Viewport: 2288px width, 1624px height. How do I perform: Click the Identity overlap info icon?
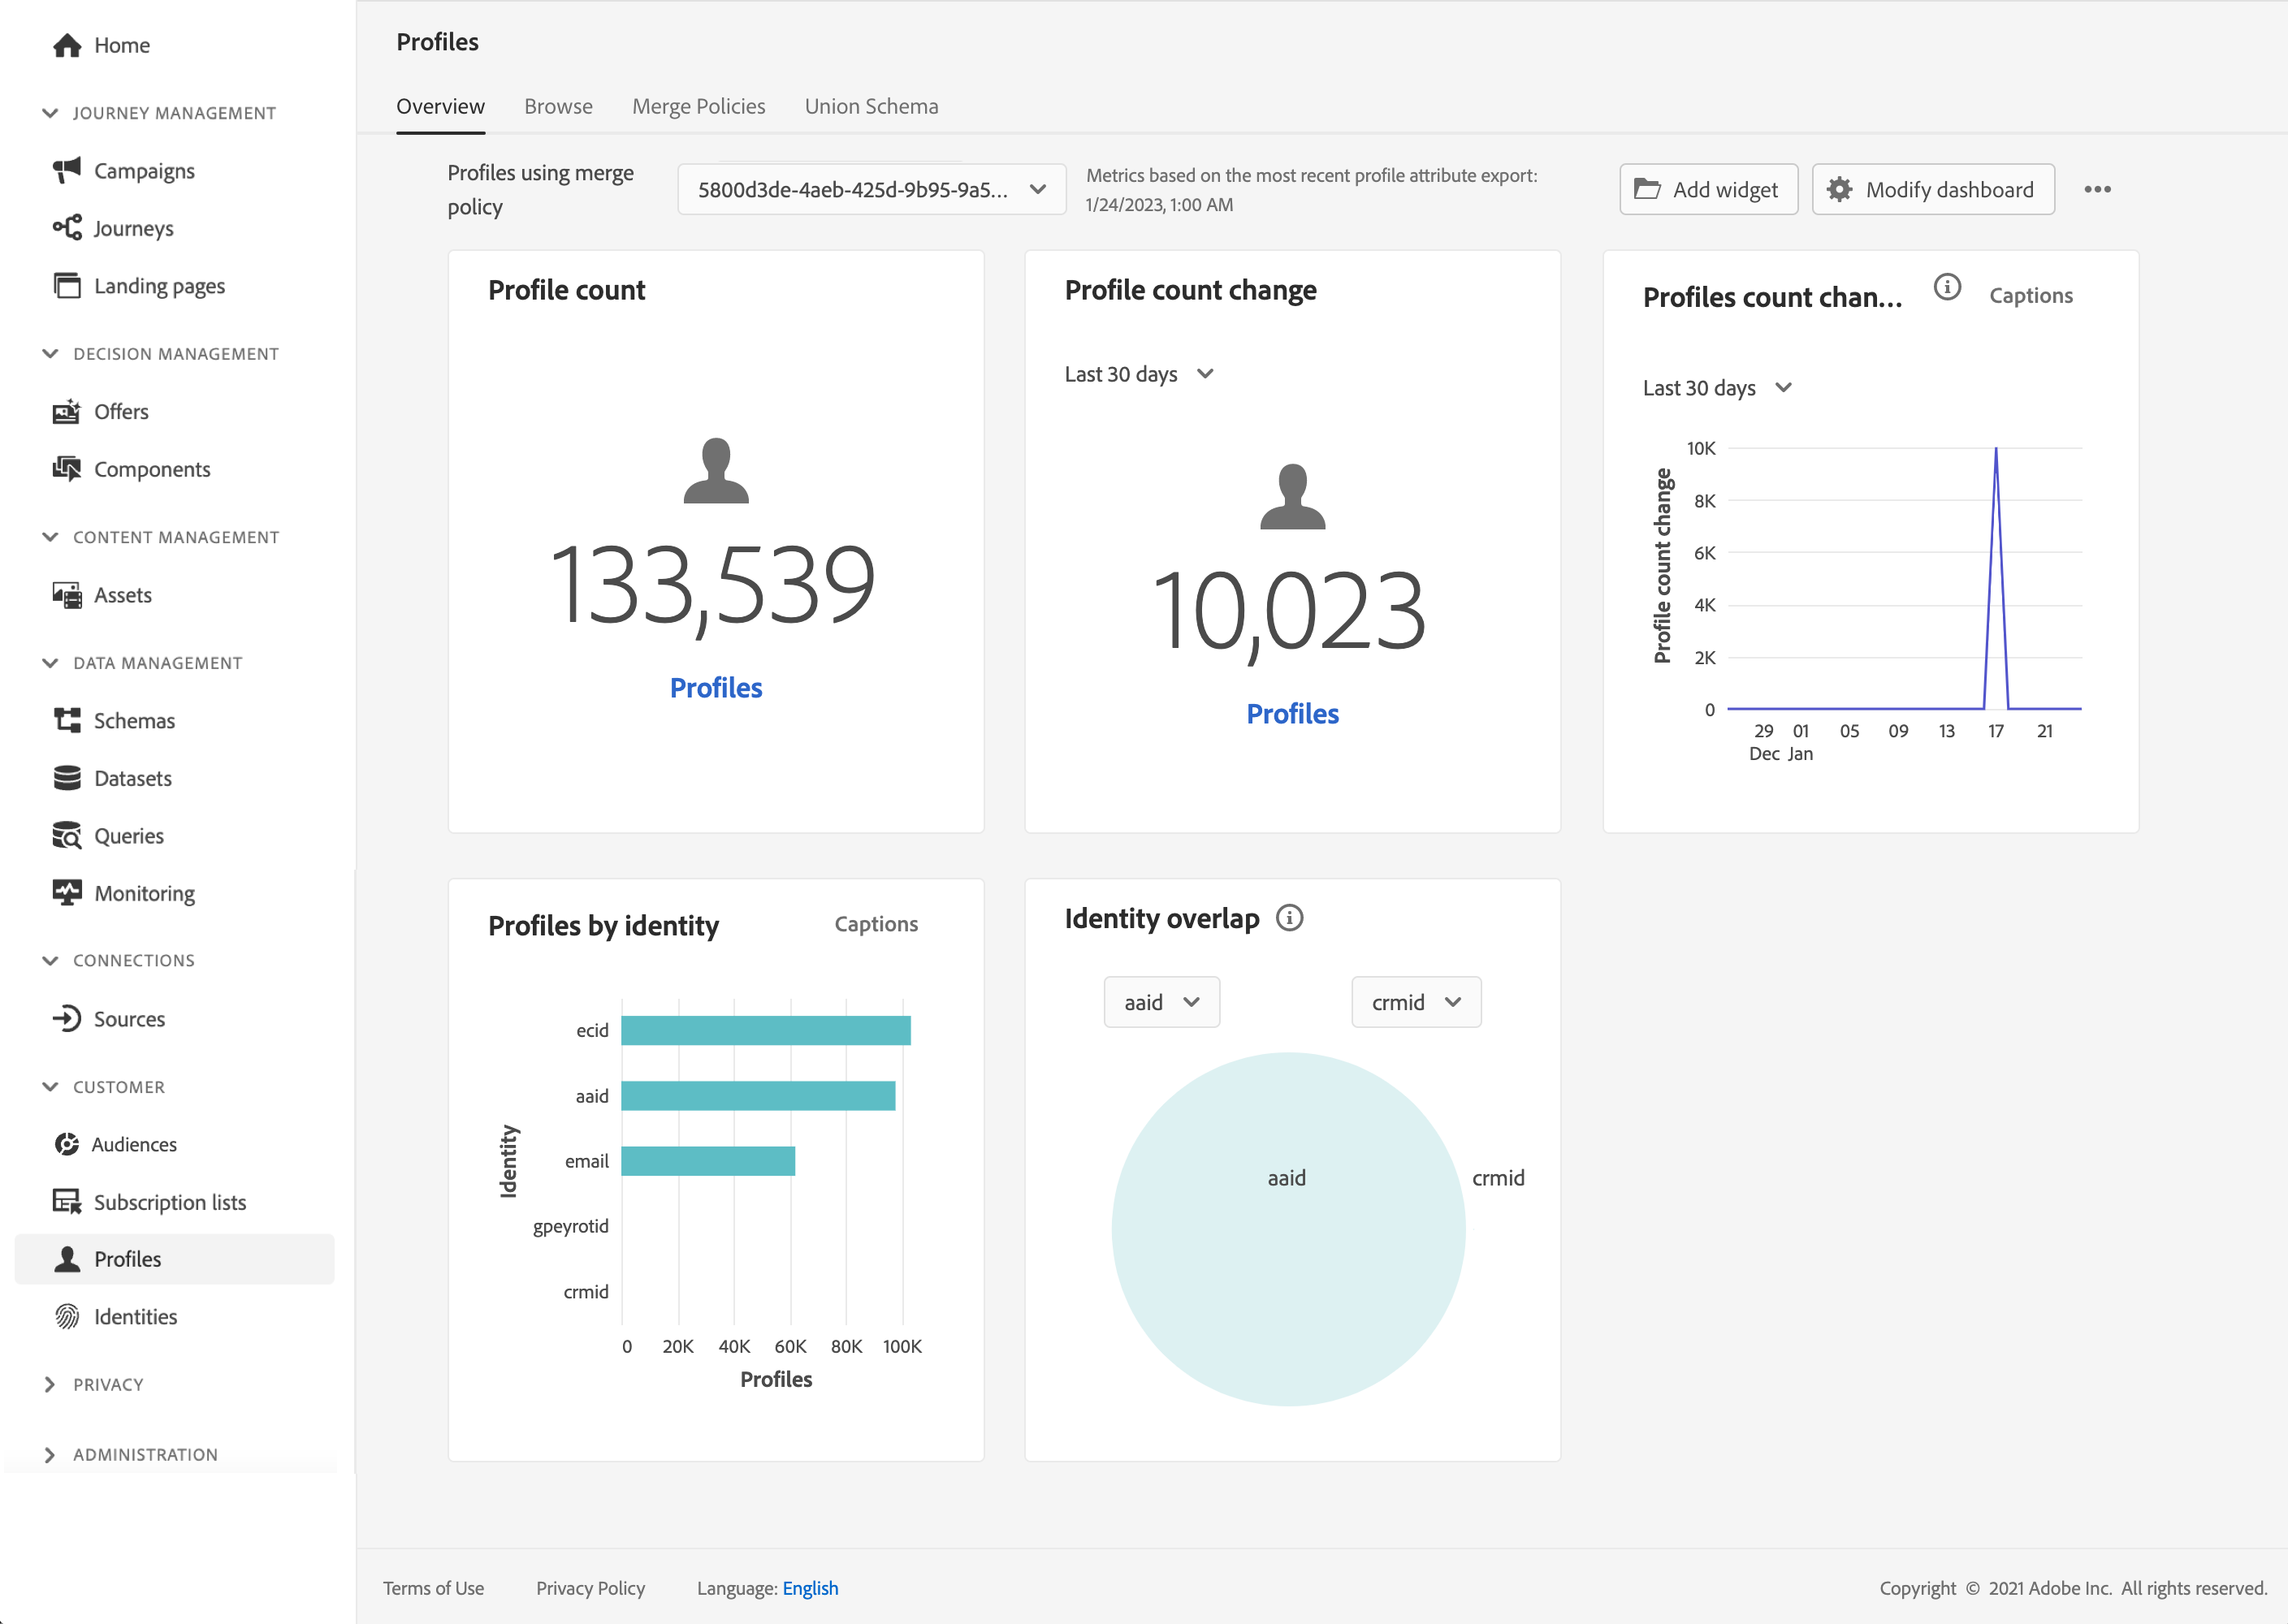[1289, 918]
